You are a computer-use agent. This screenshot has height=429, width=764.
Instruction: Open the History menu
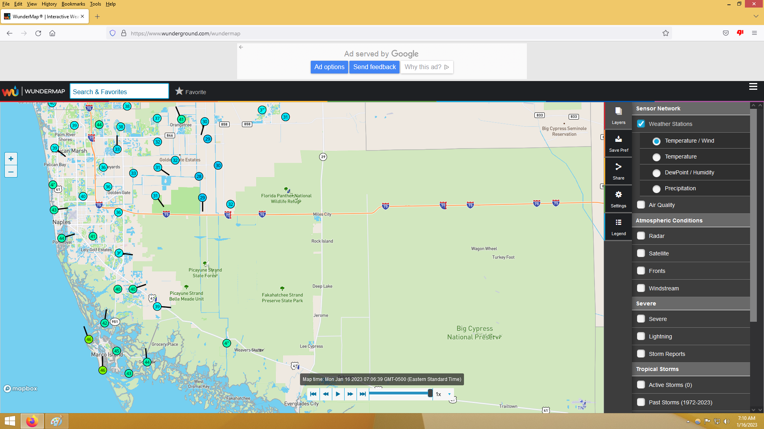[49, 4]
